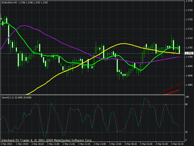This screenshot has width=194, height=146.
Task: Click the 1.3685 price axis label
Action: (189, 85)
